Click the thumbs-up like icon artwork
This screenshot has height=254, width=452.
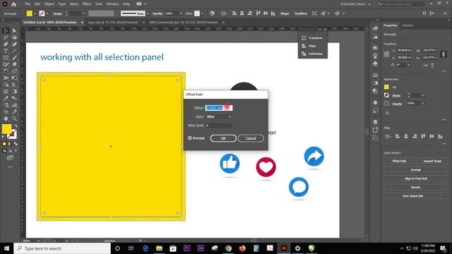point(230,163)
